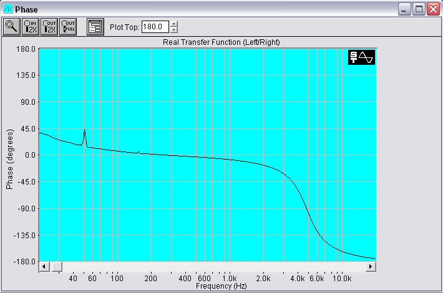
Task: Click the SpectraTool waveform badge on plot
Action: [x=362, y=57]
